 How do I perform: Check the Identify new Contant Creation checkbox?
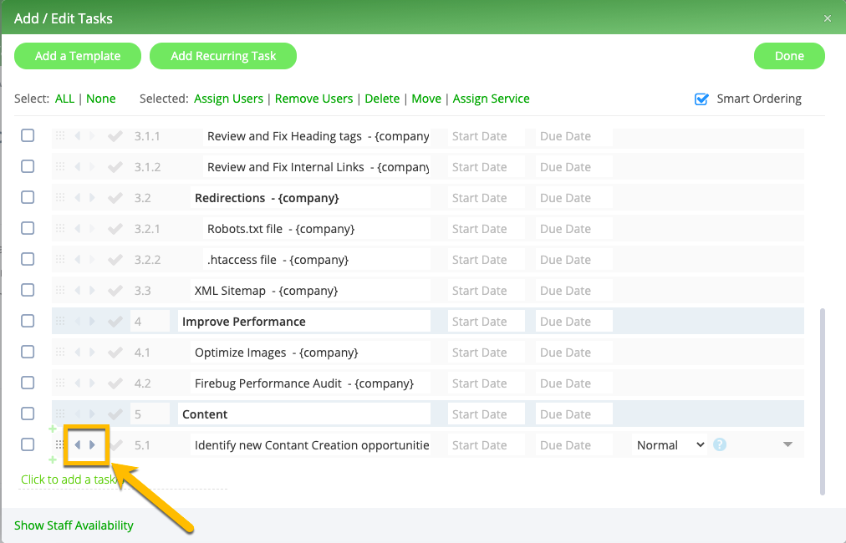coord(28,444)
